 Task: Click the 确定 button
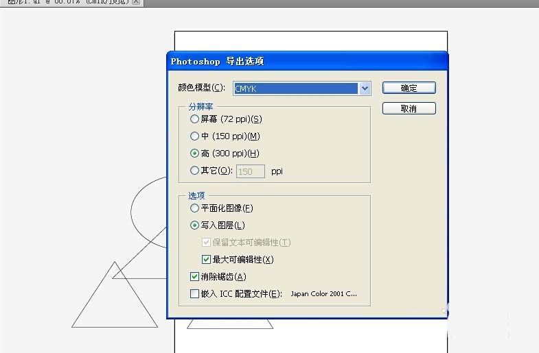[x=409, y=88]
